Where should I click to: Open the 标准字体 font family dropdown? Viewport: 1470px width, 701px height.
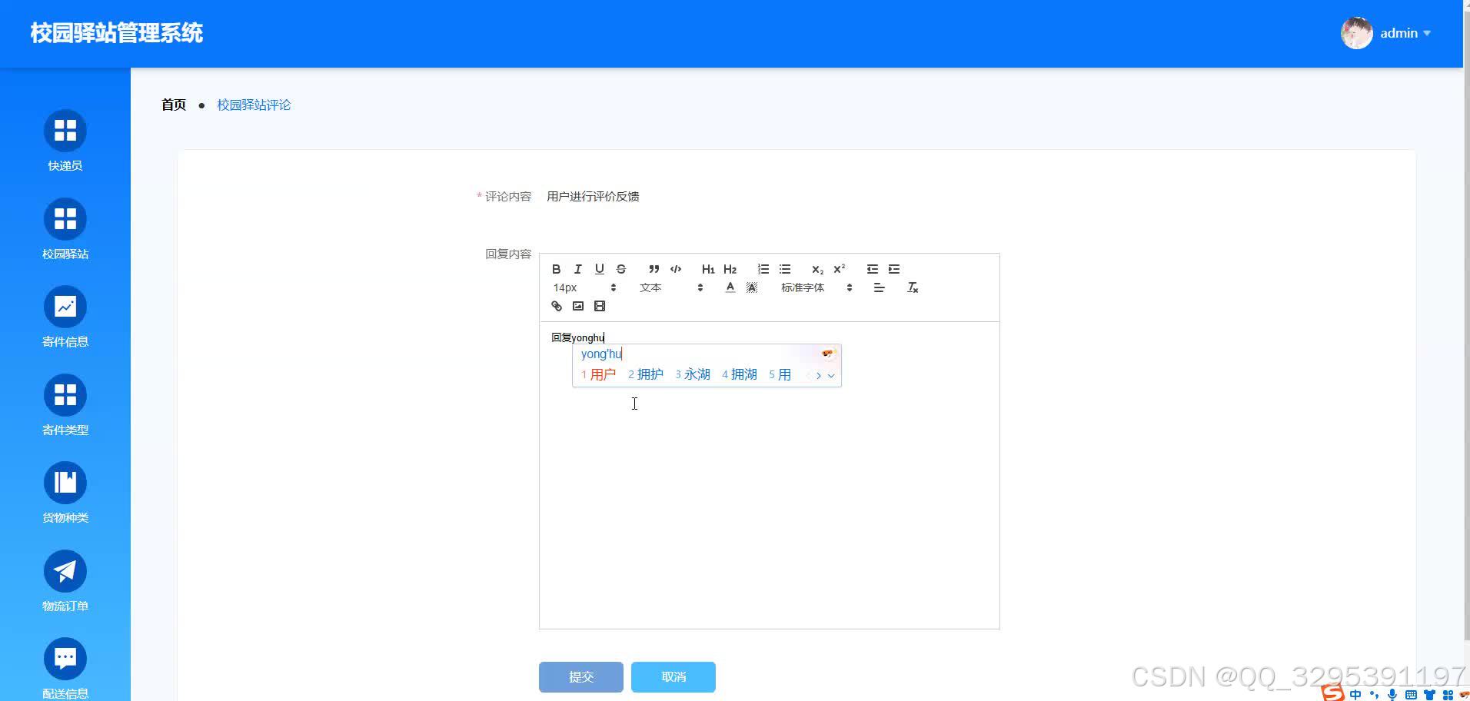click(816, 287)
